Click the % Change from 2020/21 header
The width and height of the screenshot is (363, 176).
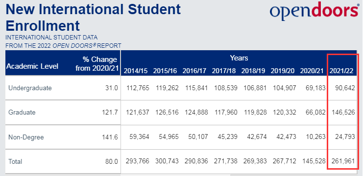97,63
